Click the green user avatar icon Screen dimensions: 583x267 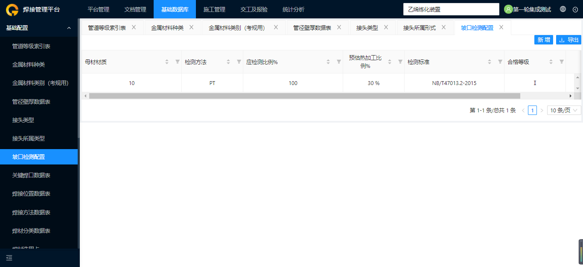click(508, 9)
